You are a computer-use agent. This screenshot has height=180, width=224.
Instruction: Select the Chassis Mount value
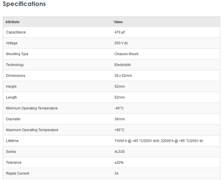(x=126, y=54)
